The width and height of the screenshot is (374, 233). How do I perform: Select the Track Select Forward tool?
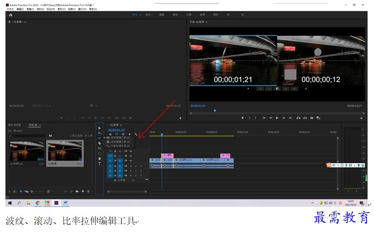coord(99,133)
